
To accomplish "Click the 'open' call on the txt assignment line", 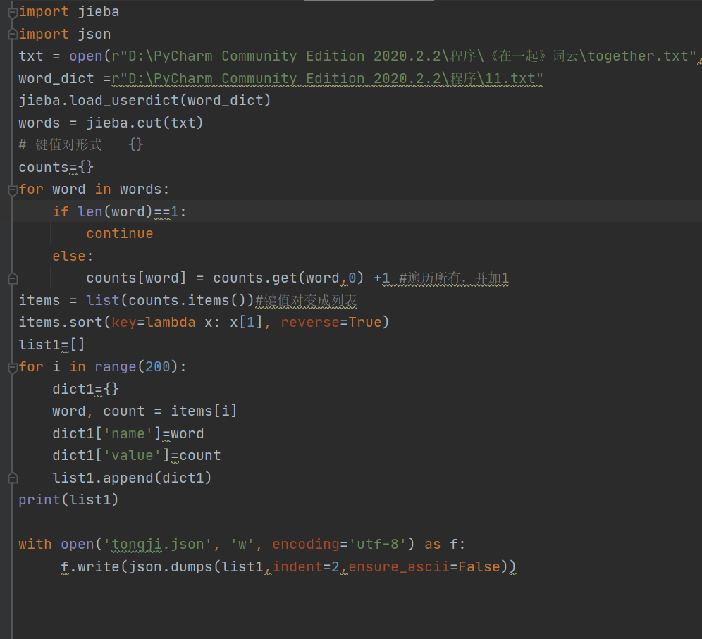I will pyautogui.click(x=86, y=56).
